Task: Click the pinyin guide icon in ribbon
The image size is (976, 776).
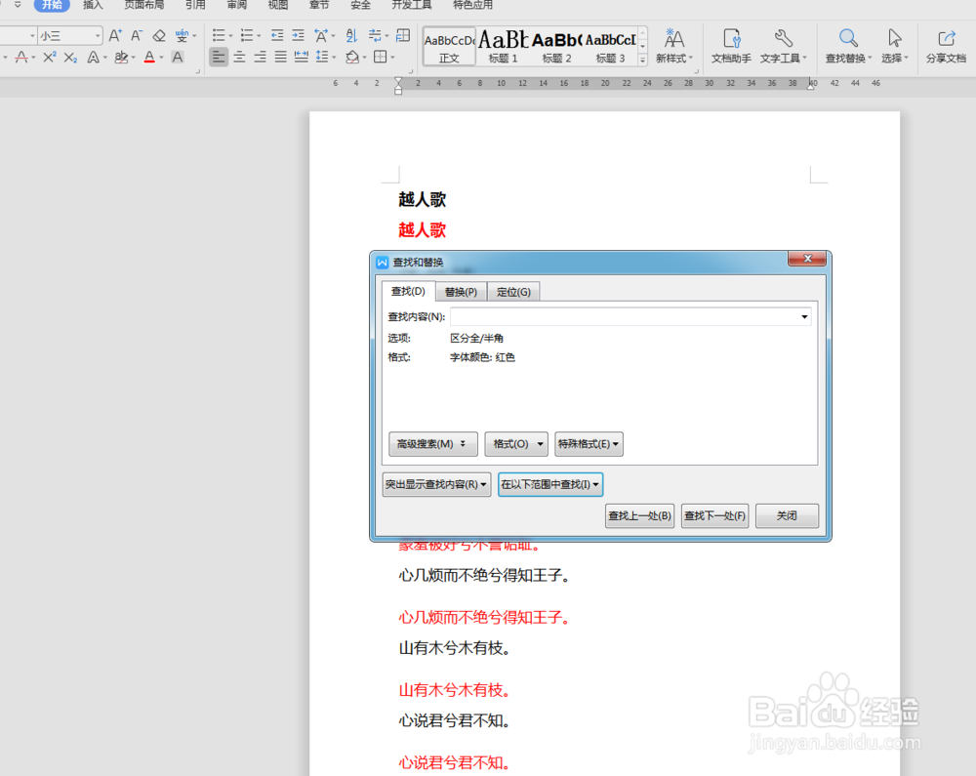Action: tap(183, 36)
